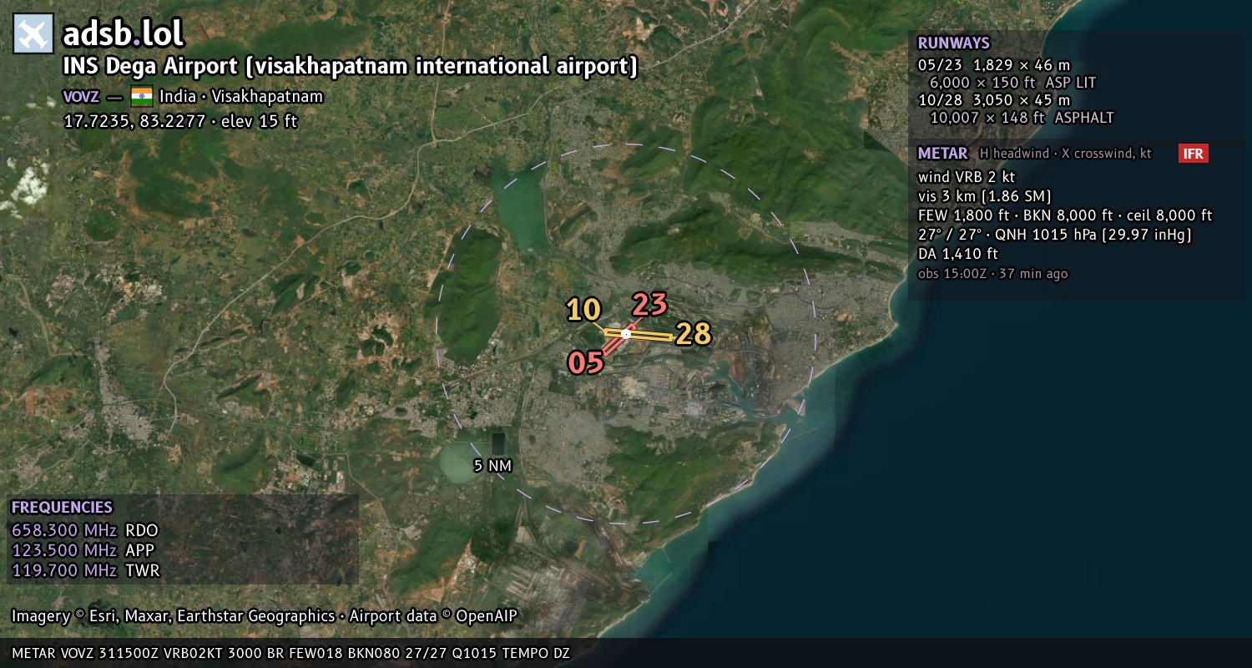Click the 05/23 1,829 × 46 m row
The image size is (1252, 668).
pyautogui.click(x=994, y=65)
